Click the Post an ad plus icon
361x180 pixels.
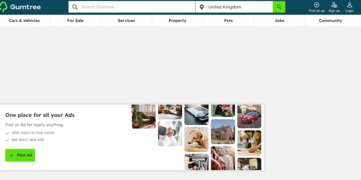point(317,5)
